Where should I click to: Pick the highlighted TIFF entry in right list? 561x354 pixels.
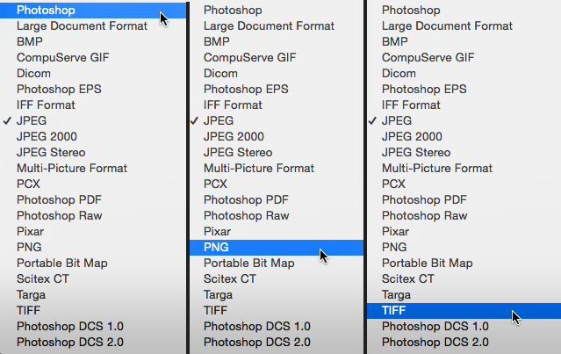click(464, 311)
